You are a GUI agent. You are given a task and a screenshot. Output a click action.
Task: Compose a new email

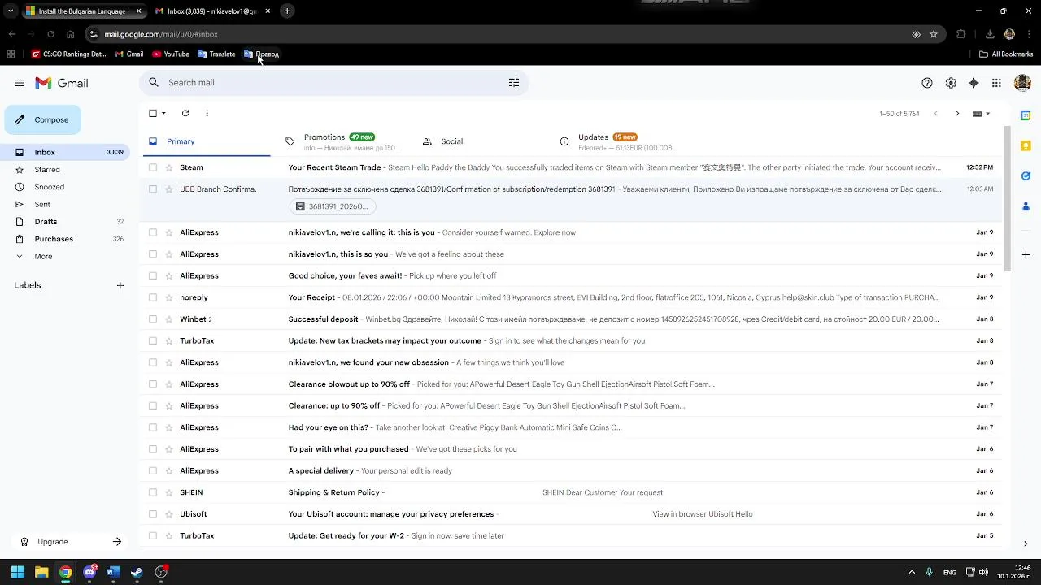(43, 119)
